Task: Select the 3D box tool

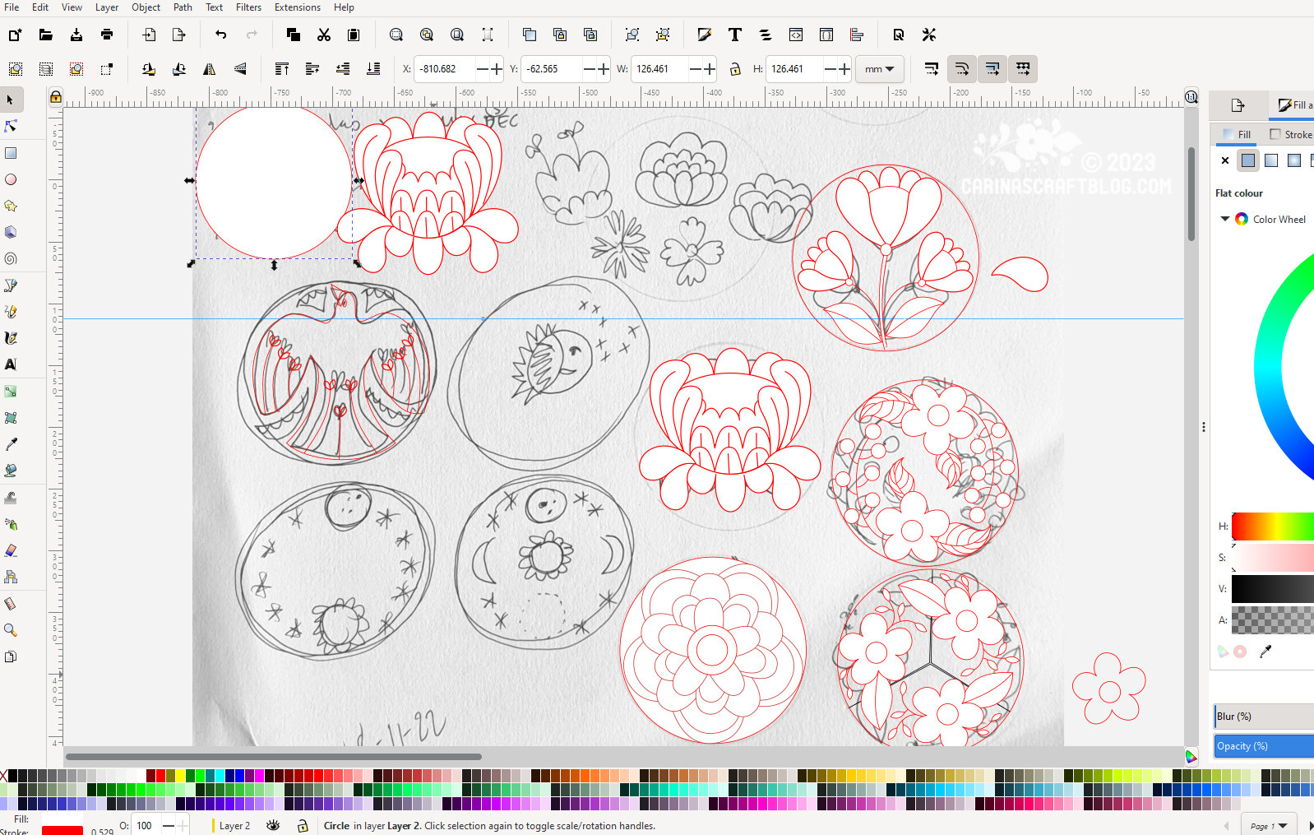Action: [11, 232]
